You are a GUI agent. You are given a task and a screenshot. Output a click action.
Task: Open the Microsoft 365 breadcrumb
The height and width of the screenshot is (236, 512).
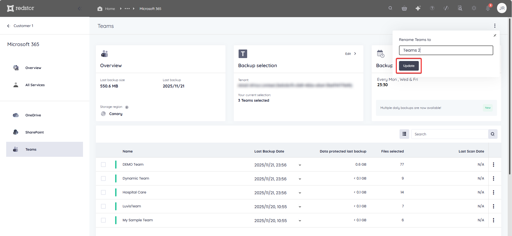[x=150, y=9]
